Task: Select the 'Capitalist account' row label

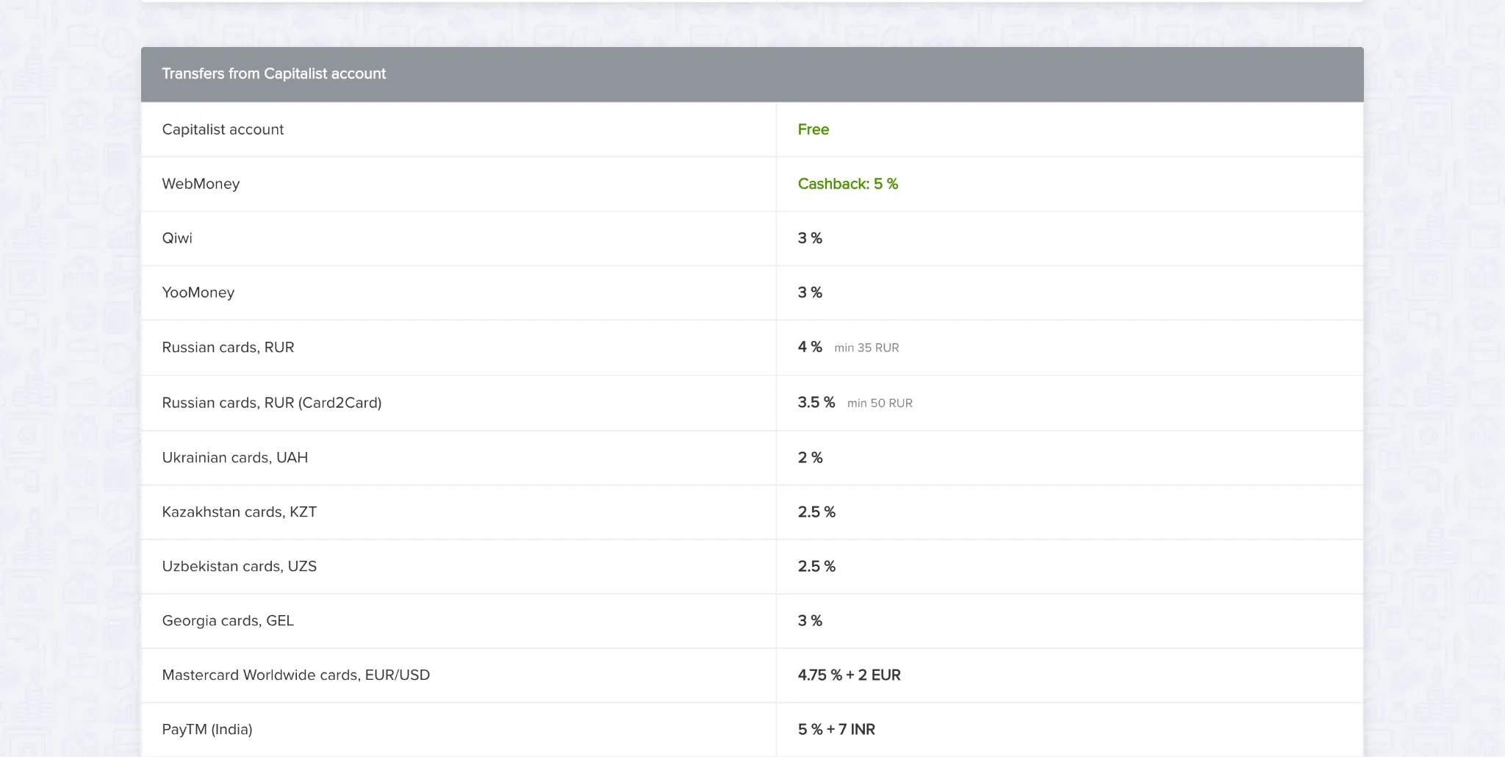Action: (223, 129)
